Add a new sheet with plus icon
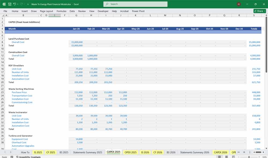 coord(244,152)
